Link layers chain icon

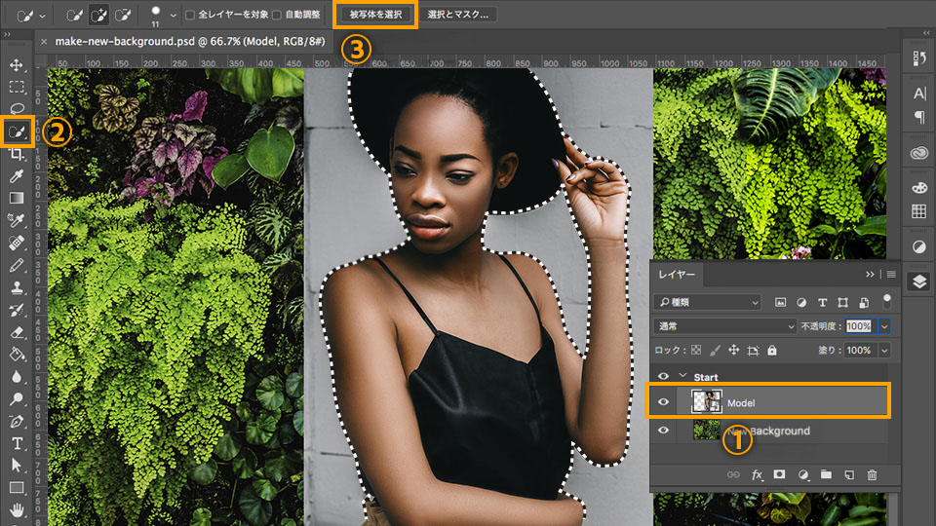pyautogui.click(x=733, y=474)
